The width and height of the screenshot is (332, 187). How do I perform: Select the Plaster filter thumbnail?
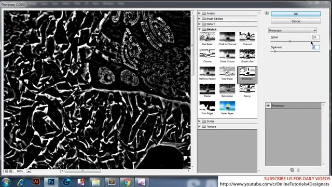[207, 89]
